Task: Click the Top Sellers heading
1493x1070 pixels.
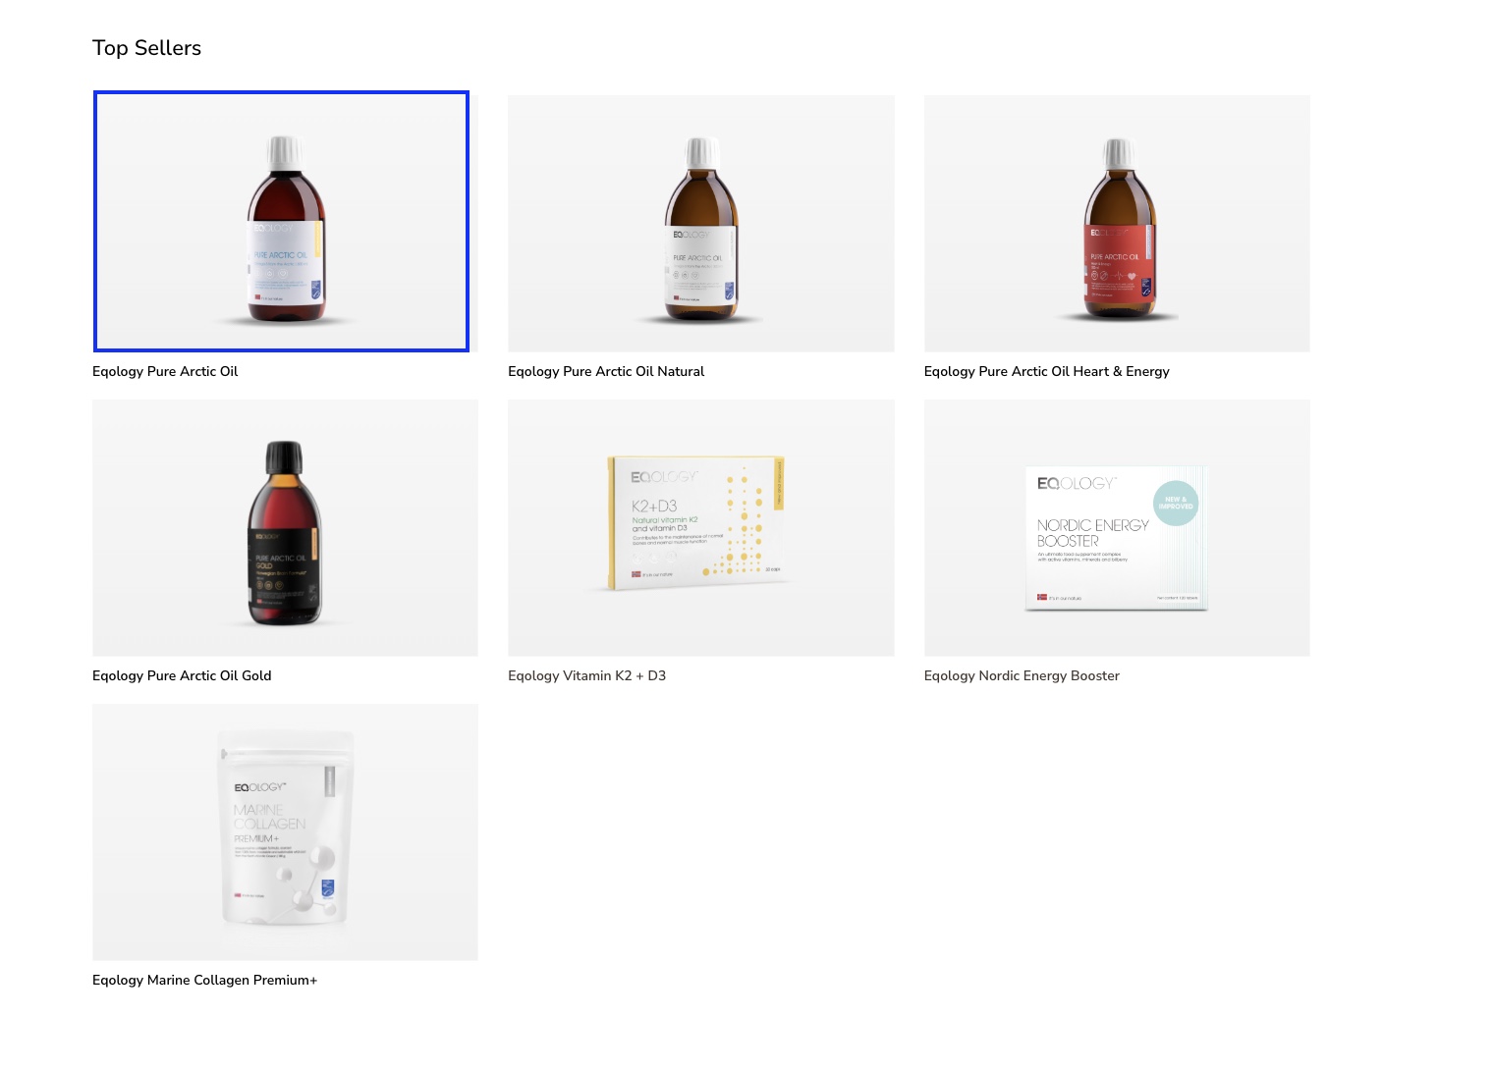Action: click(146, 48)
